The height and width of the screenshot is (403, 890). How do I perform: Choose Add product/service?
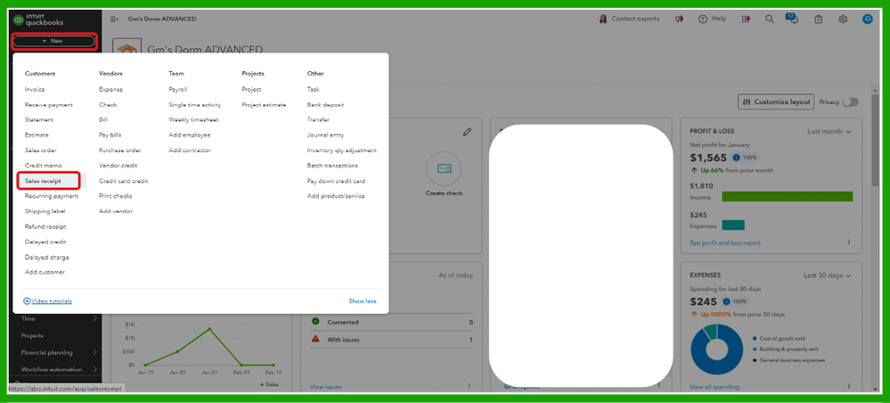coord(336,196)
